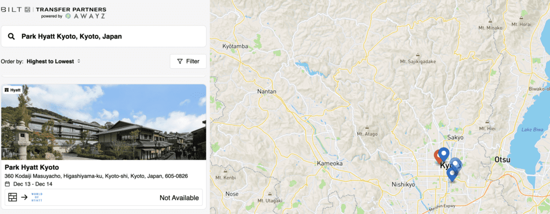Viewport: 550px width, 214px height.
Task: Click the Bilt points grid icon
Action: pos(13,197)
